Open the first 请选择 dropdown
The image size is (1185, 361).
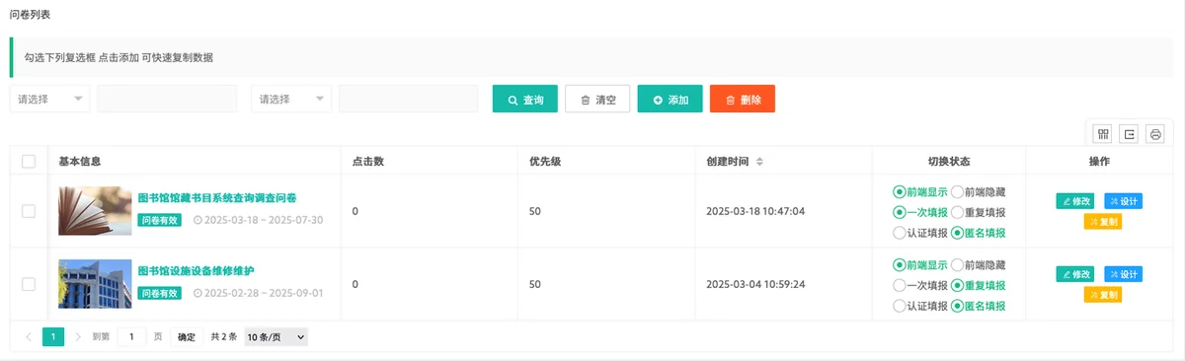50,99
